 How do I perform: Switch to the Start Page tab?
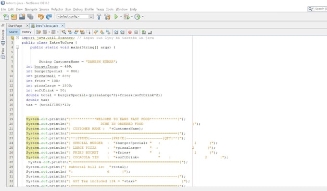(x=15, y=26)
